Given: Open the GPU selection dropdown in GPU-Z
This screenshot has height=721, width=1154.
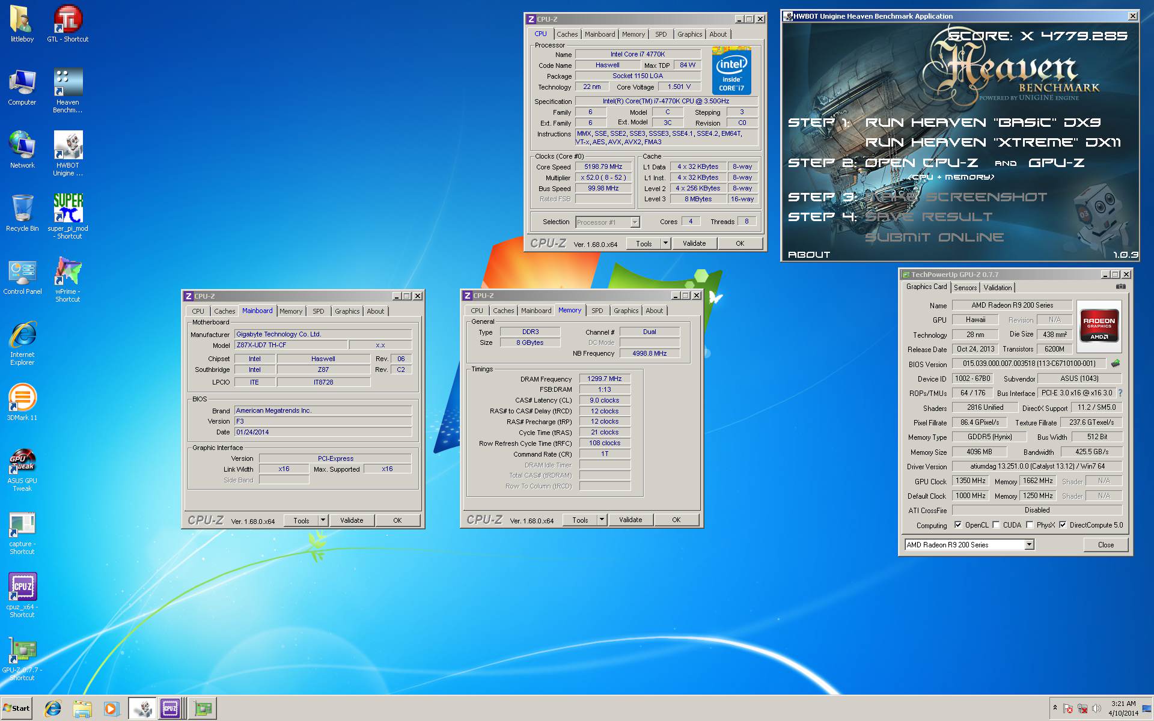Looking at the screenshot, I should (1029, 544).
